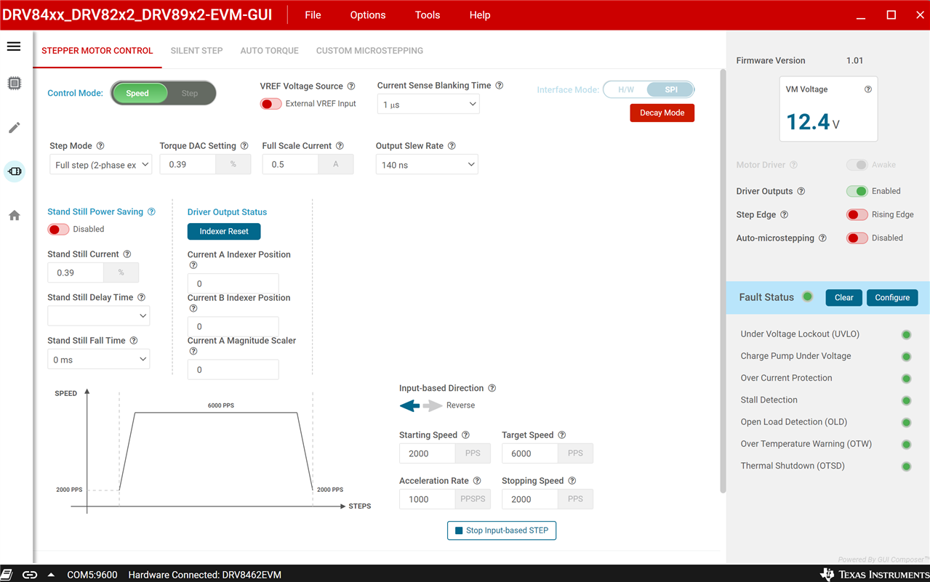Viewport: 930px width, 582px height.
Task: Select H/W interface mode
Action: click(x=625, y=90)
